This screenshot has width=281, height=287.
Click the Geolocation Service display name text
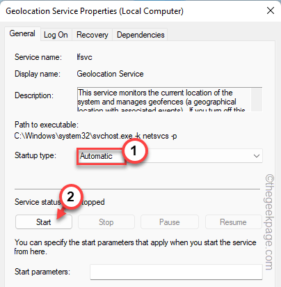coord(110,74)
